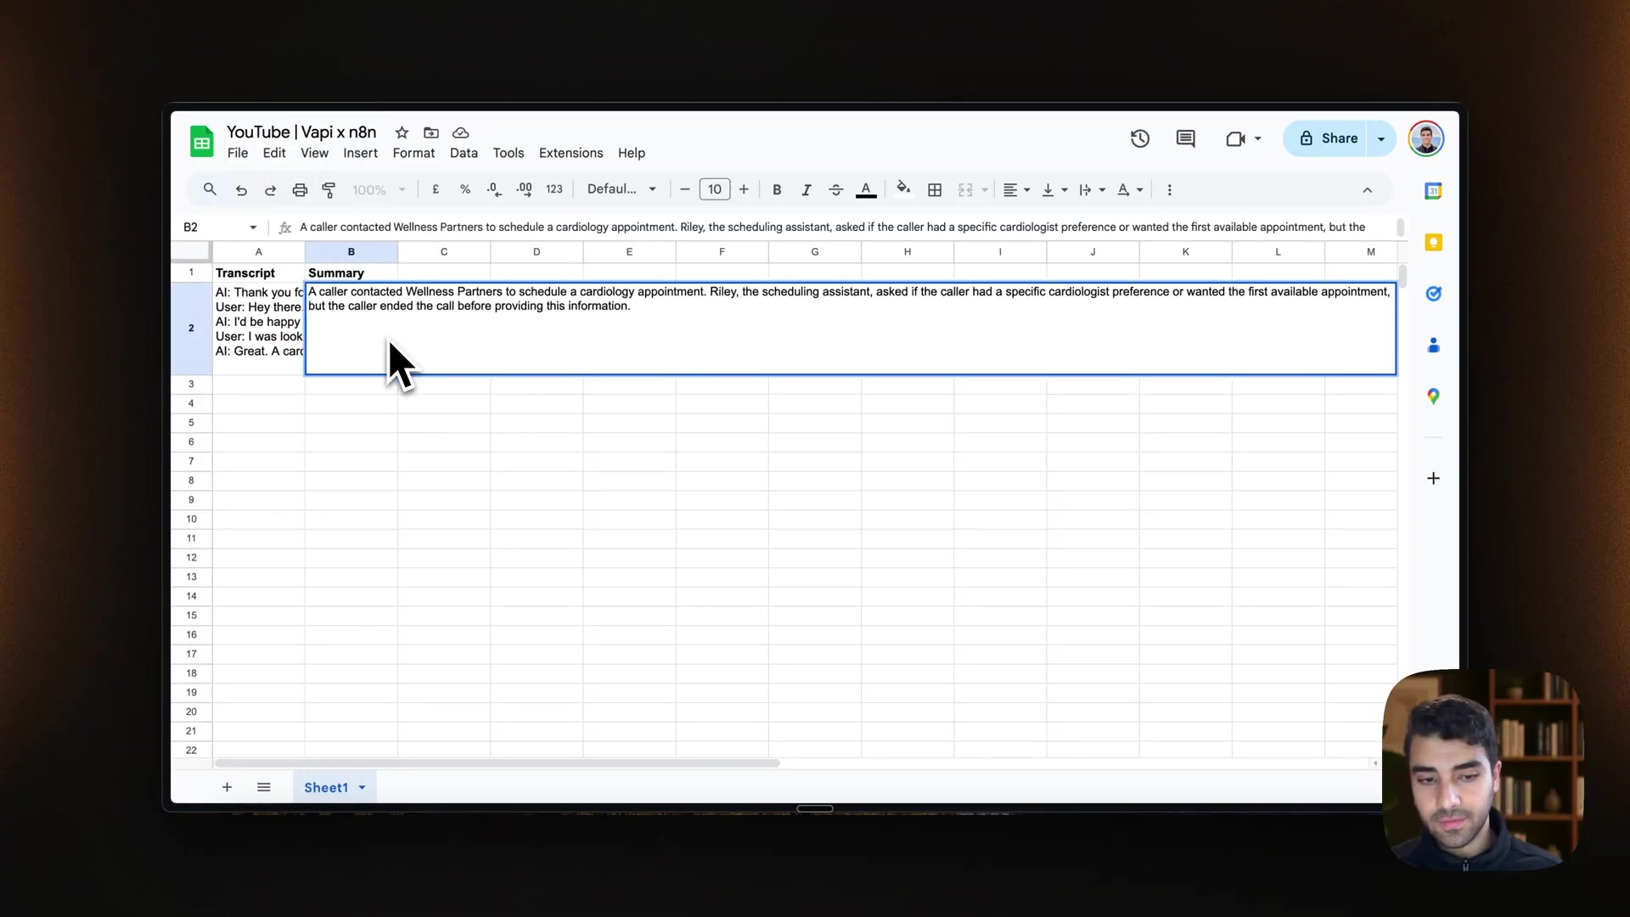Click the paint format roller icon
Screen dimensions: 1630x917
[x=329, y=190]
